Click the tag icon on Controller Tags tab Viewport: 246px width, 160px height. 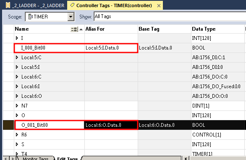[x=72, y=5]
